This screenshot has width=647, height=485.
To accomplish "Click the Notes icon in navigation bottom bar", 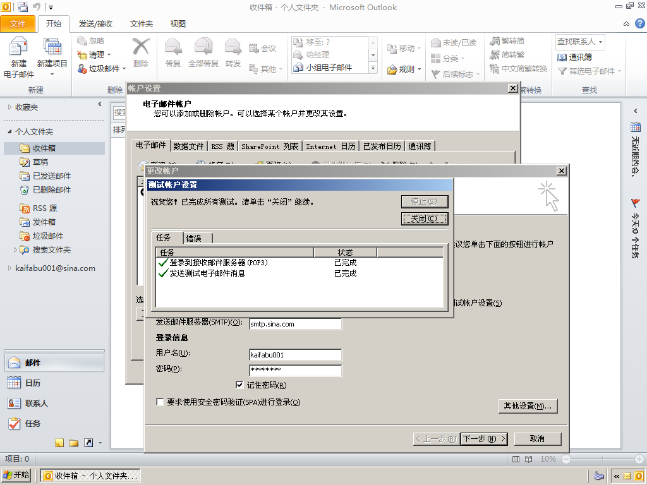I will [59, 443].
